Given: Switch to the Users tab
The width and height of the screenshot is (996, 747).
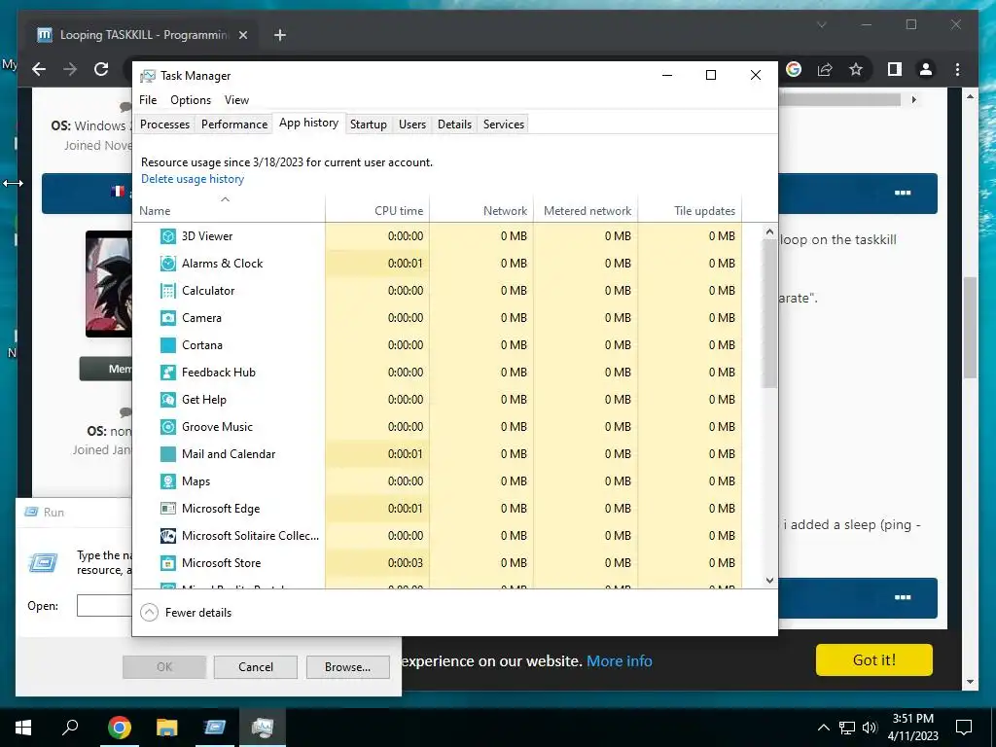Looking at the screenshot, I should coord(412,124).
